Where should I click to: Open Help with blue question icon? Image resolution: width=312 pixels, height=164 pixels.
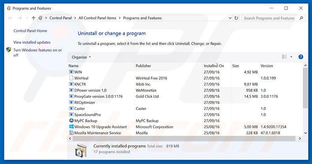[301, 57]
